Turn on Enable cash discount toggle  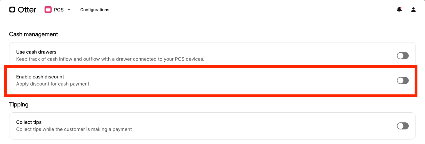[x=403, y=81]
